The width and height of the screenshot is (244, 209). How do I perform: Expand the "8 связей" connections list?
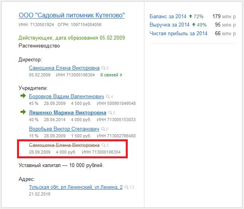coord(111,75)
